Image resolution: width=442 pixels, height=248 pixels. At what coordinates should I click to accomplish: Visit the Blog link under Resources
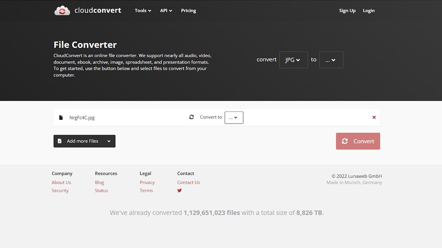pos(99,182)
